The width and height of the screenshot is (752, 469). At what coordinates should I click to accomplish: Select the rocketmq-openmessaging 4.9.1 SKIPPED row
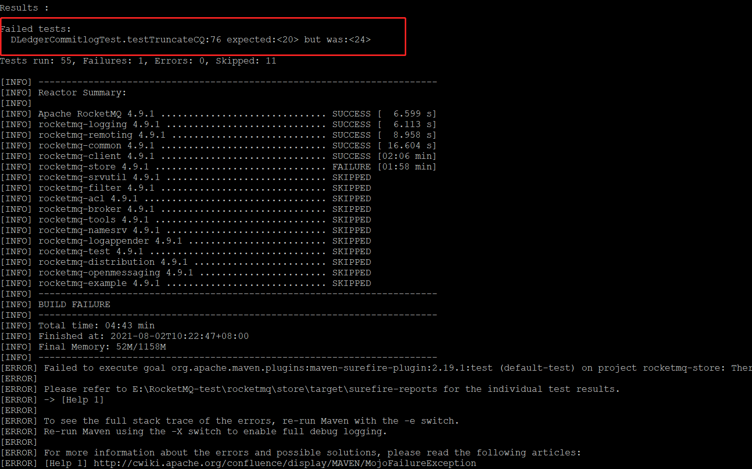(185, 273)
